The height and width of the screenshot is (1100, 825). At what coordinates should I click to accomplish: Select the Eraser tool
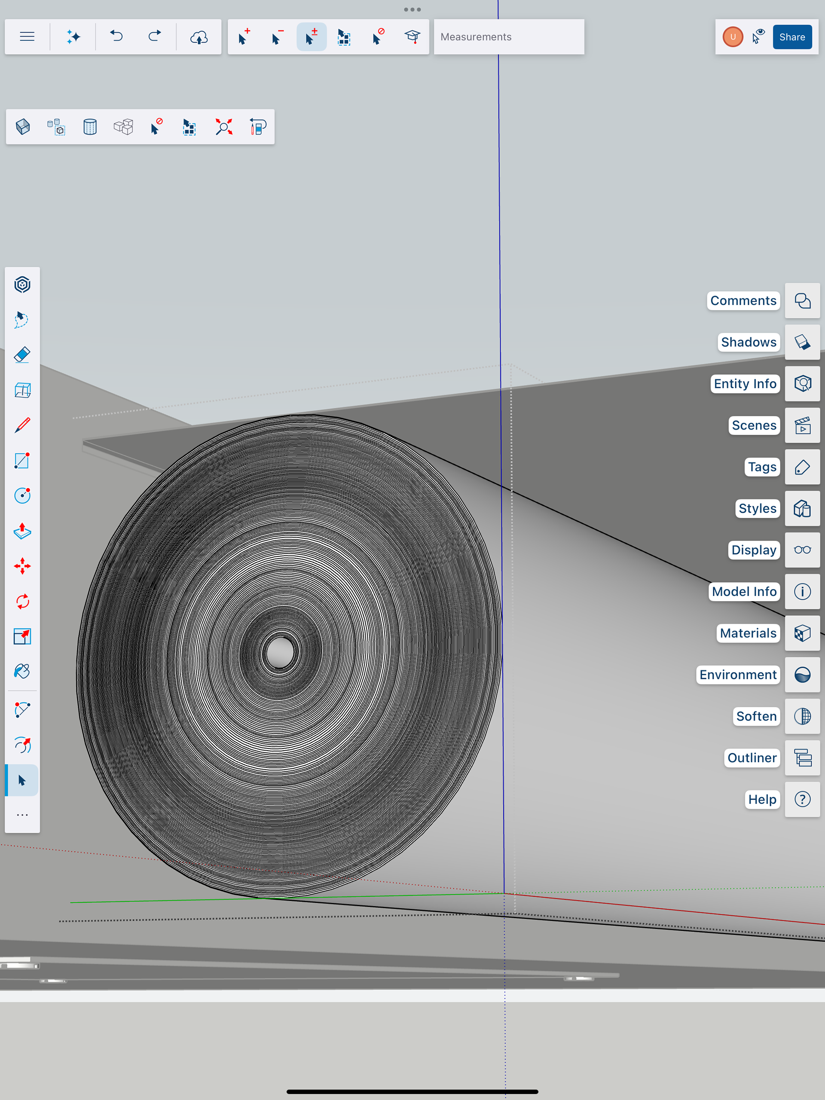coord(22,355)
